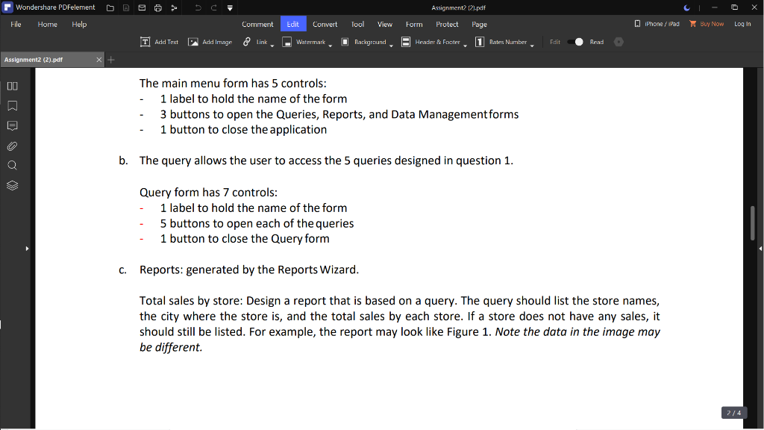Switch to the Protect tab
The image size is (764, 430).
click(x=447, y=24)
